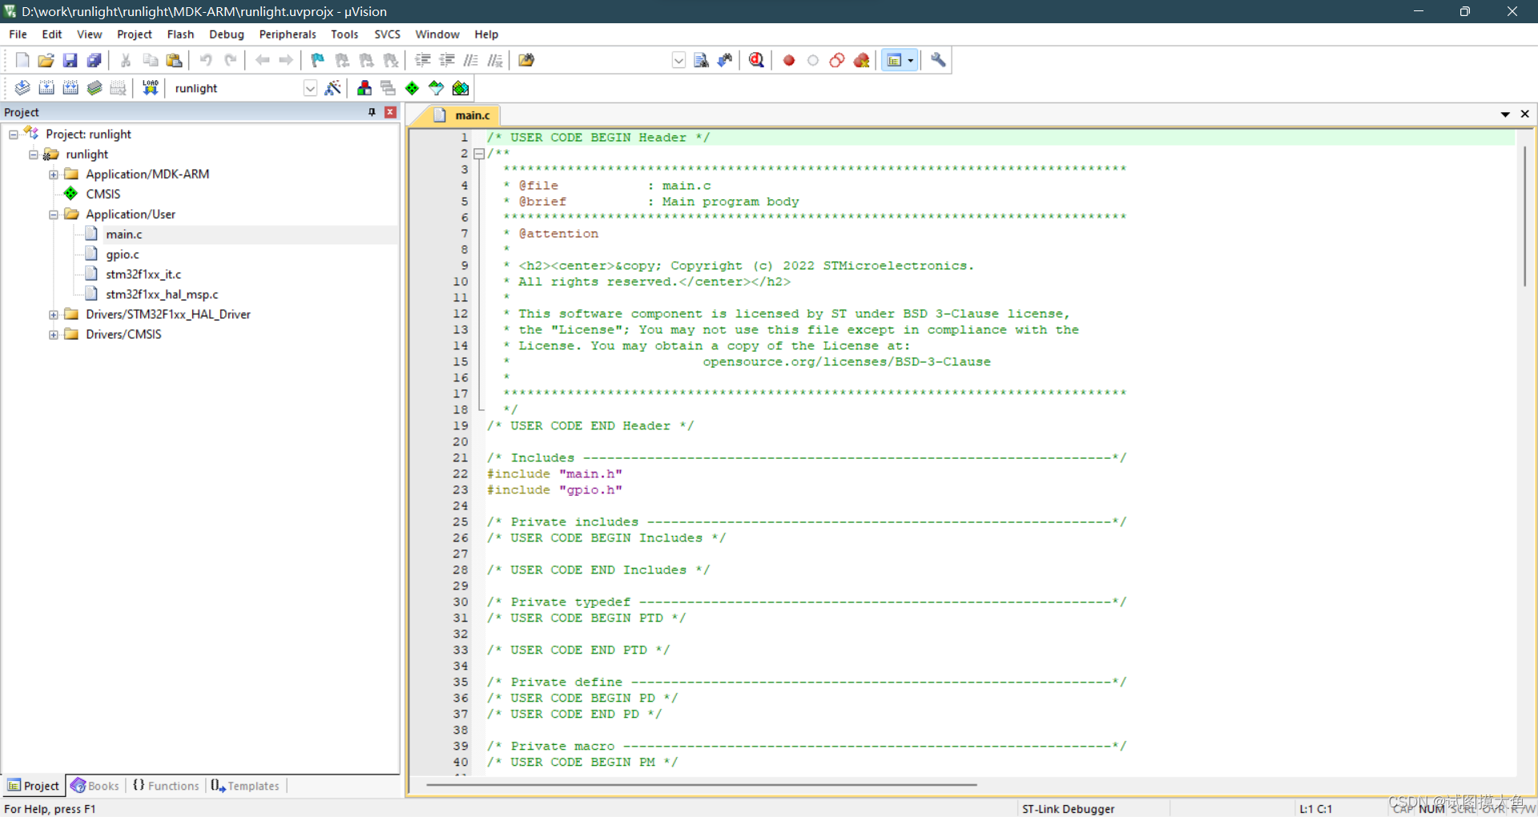Start a debug session
The height and width of the screenshot is (817, 1538).
click(x=756, y=60)
